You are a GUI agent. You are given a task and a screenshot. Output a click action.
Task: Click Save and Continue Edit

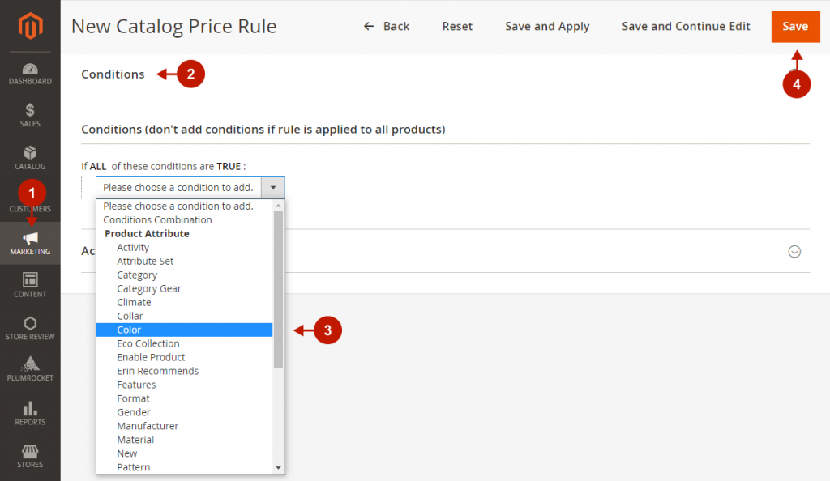click(x=686, y=26)
